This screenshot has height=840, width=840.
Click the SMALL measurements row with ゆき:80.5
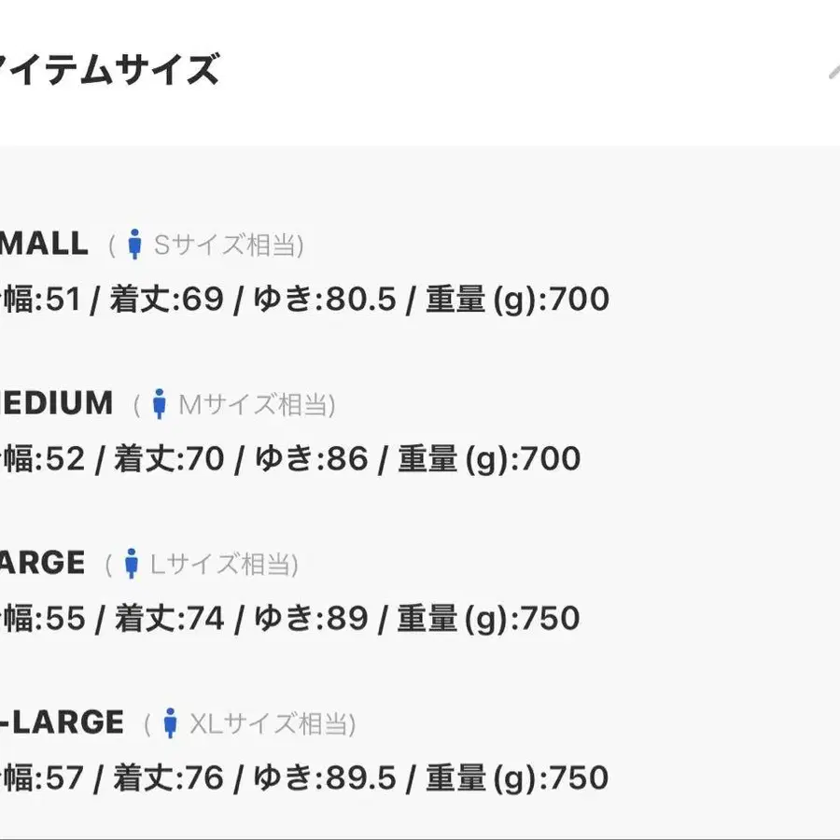coord(304,300)
